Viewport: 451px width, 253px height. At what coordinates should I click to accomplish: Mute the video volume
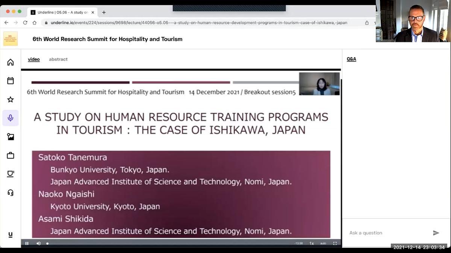[38, 243]
